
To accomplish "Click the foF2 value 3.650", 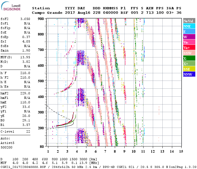I will [x=25, y=19].
